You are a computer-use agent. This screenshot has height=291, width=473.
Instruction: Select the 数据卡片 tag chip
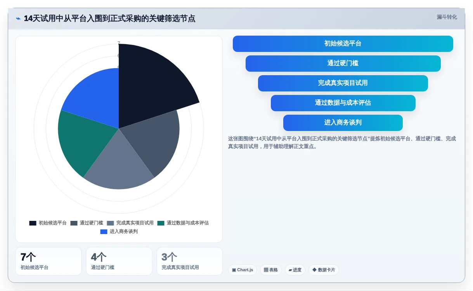[x=324, y=270]
